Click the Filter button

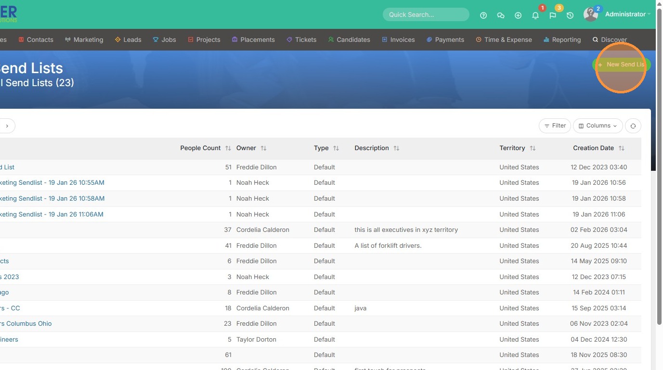(x=555, y=126)
